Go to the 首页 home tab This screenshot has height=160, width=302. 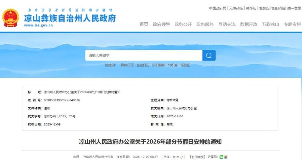(144, 24)
